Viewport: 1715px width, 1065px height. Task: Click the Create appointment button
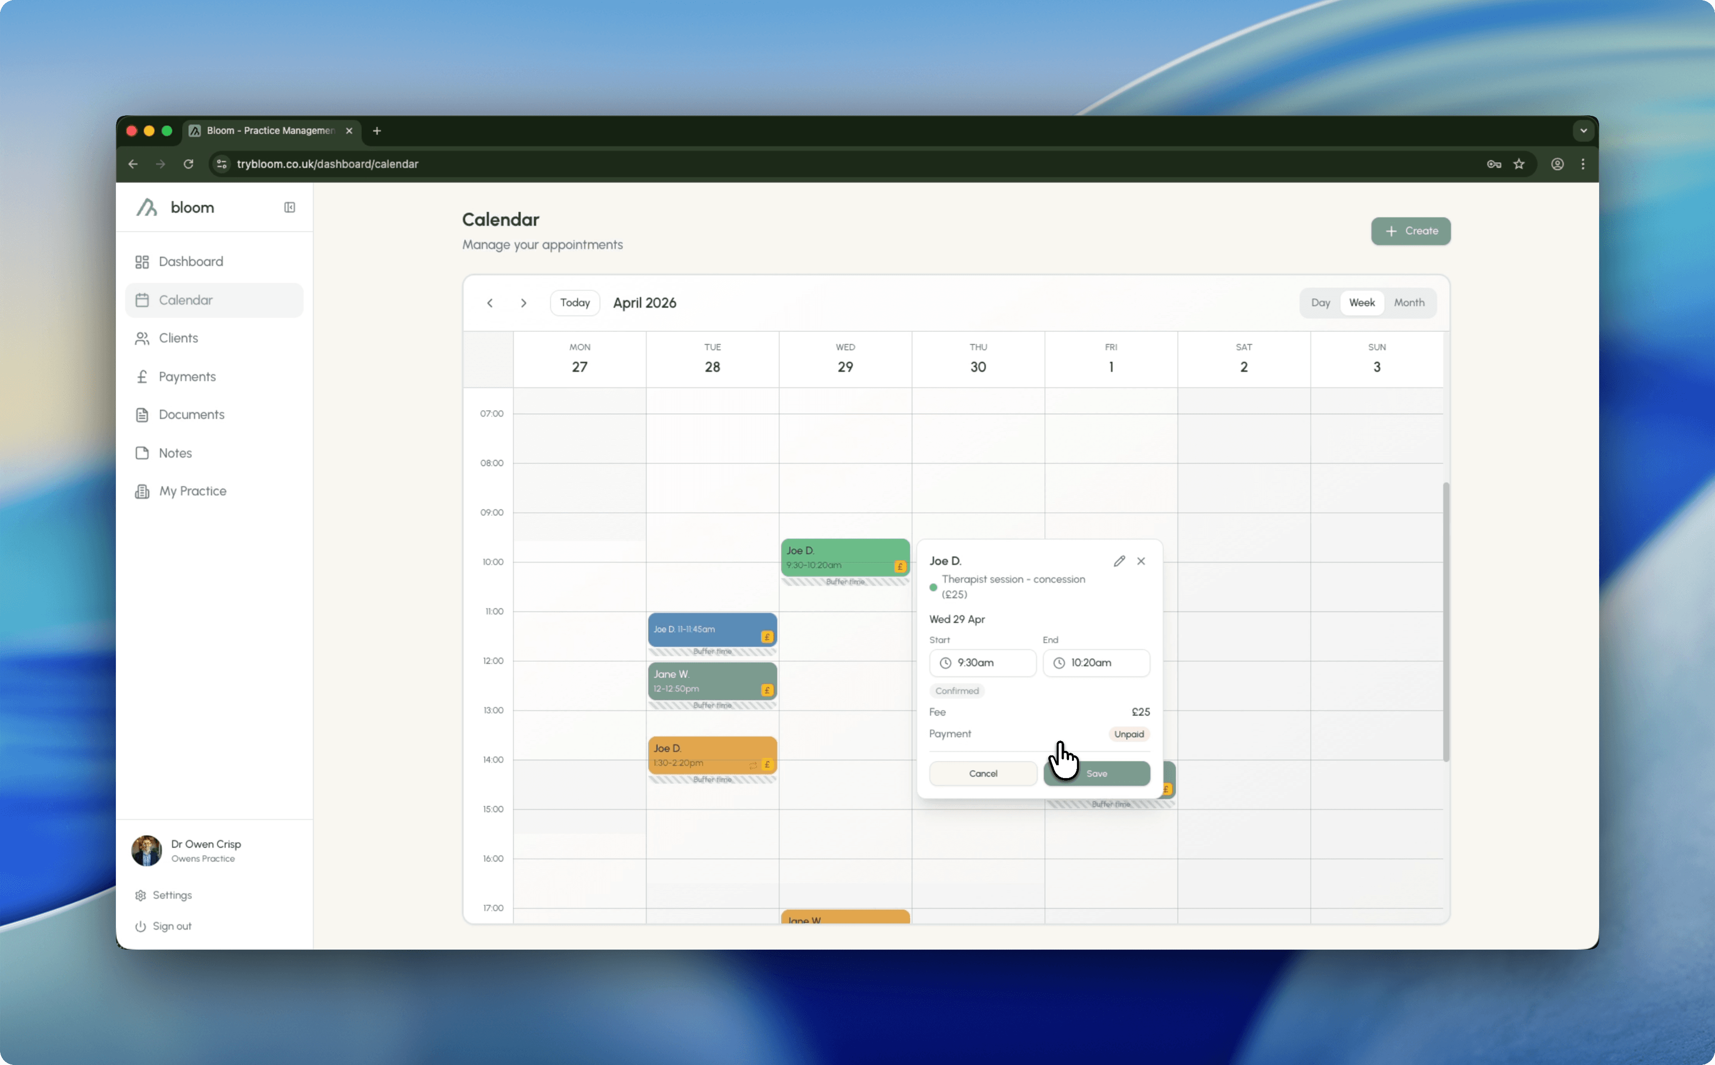click(1411, 231)
